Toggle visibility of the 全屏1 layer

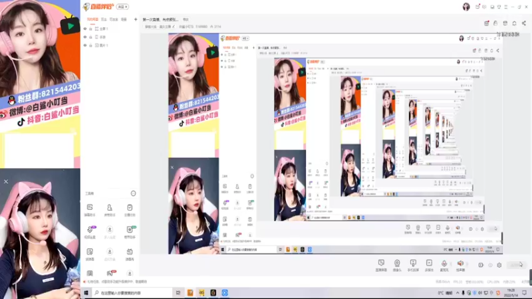(x=85, y=29)
